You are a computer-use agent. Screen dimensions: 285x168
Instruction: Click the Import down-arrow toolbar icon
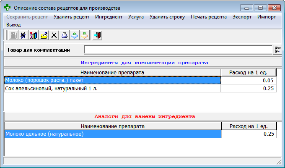pyautogui.click(x=85, y=35)
